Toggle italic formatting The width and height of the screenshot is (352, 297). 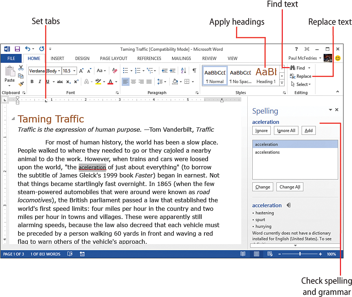[x=40, y=82]
